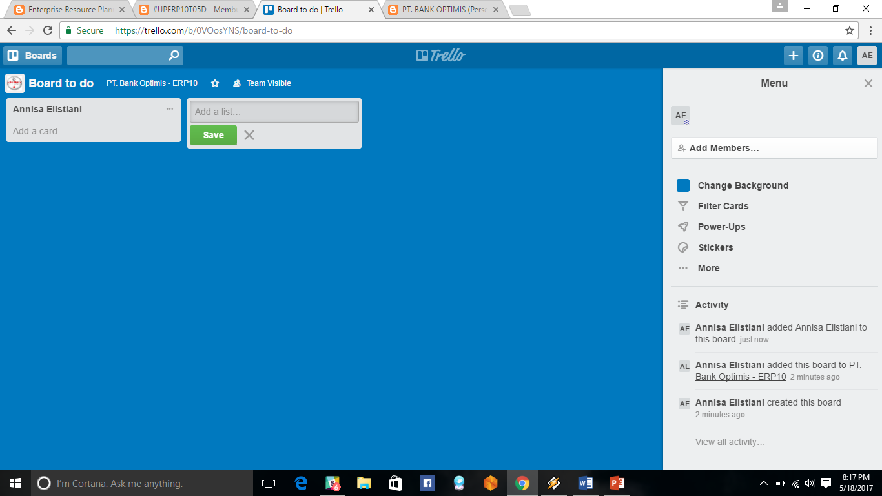Open Microsoft Edge from taskbar
The width and height of the screenshot is (882, 496).
click(x=301, y=483)
